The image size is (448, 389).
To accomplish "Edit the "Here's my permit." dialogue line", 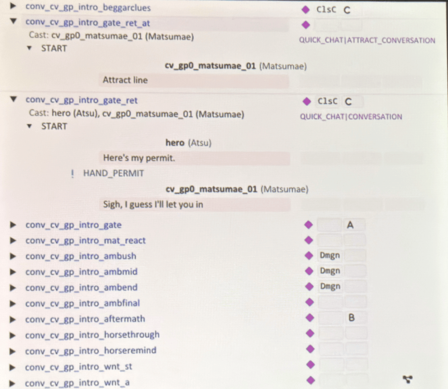I will (x=194, y=158).
